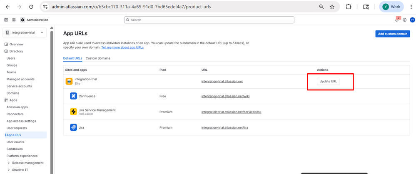This screenshot has width=416, height=174.
Task: Click the Jira app icon
Action: coord(73,127)
